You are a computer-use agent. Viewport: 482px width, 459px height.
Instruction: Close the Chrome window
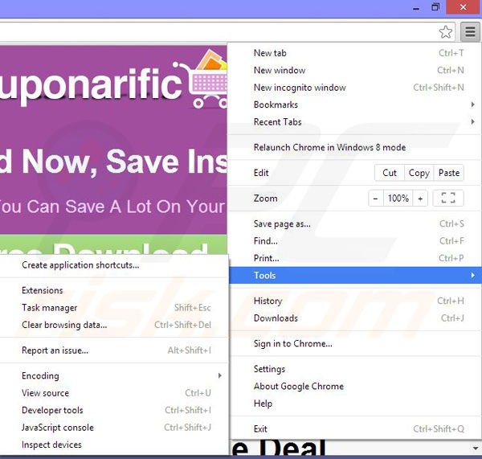pyautogui.click(x=464, y=7)
